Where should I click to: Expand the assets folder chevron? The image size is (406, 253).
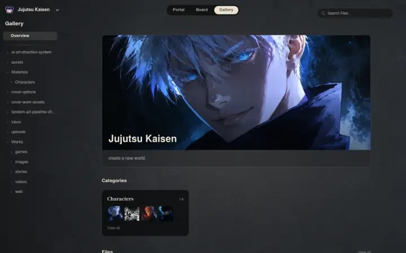7,62
